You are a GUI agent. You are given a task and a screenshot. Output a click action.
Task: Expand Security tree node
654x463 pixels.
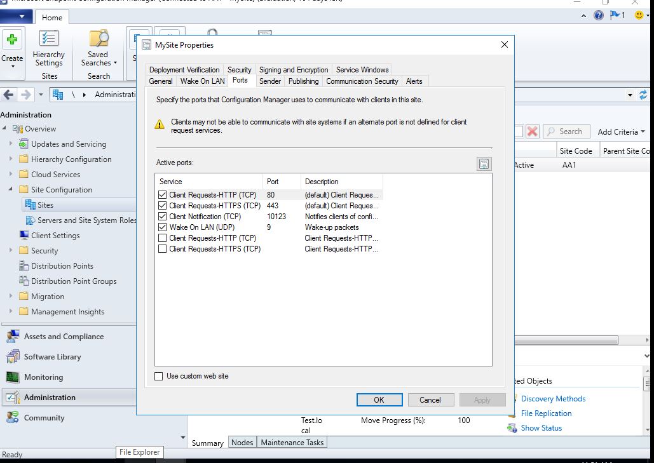point(11,250)
